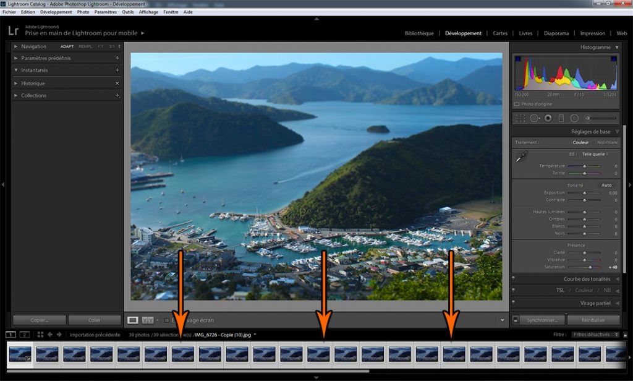The image size is (633, 381).
Task: Open the BB white balance dropdown
Action: pyautogui.click(x=596, y=153)
